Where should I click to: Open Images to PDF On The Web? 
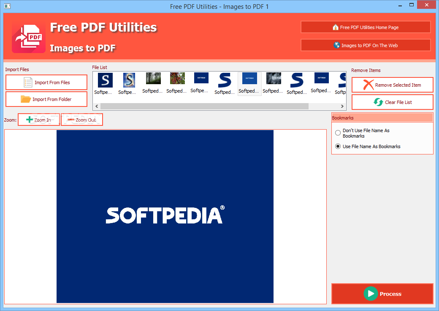(x=366, y=45)
